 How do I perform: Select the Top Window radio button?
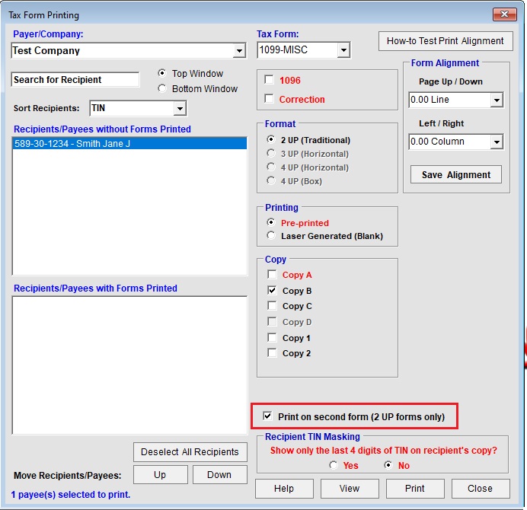tap(162, 73)
